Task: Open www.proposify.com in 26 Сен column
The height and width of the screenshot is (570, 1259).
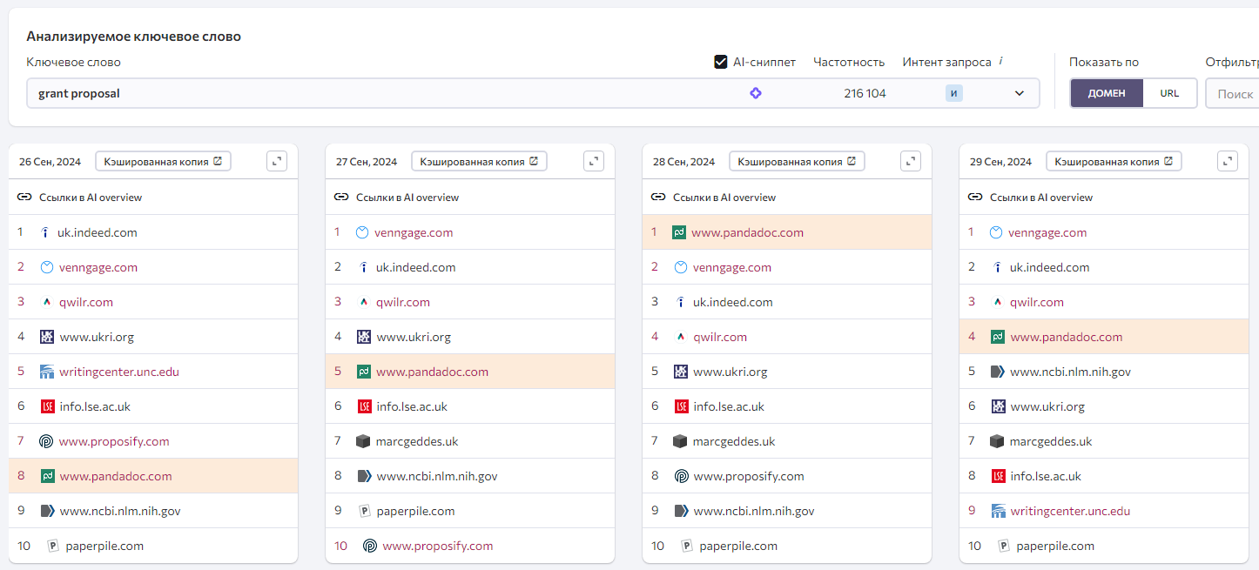Action: coord(114,441)
